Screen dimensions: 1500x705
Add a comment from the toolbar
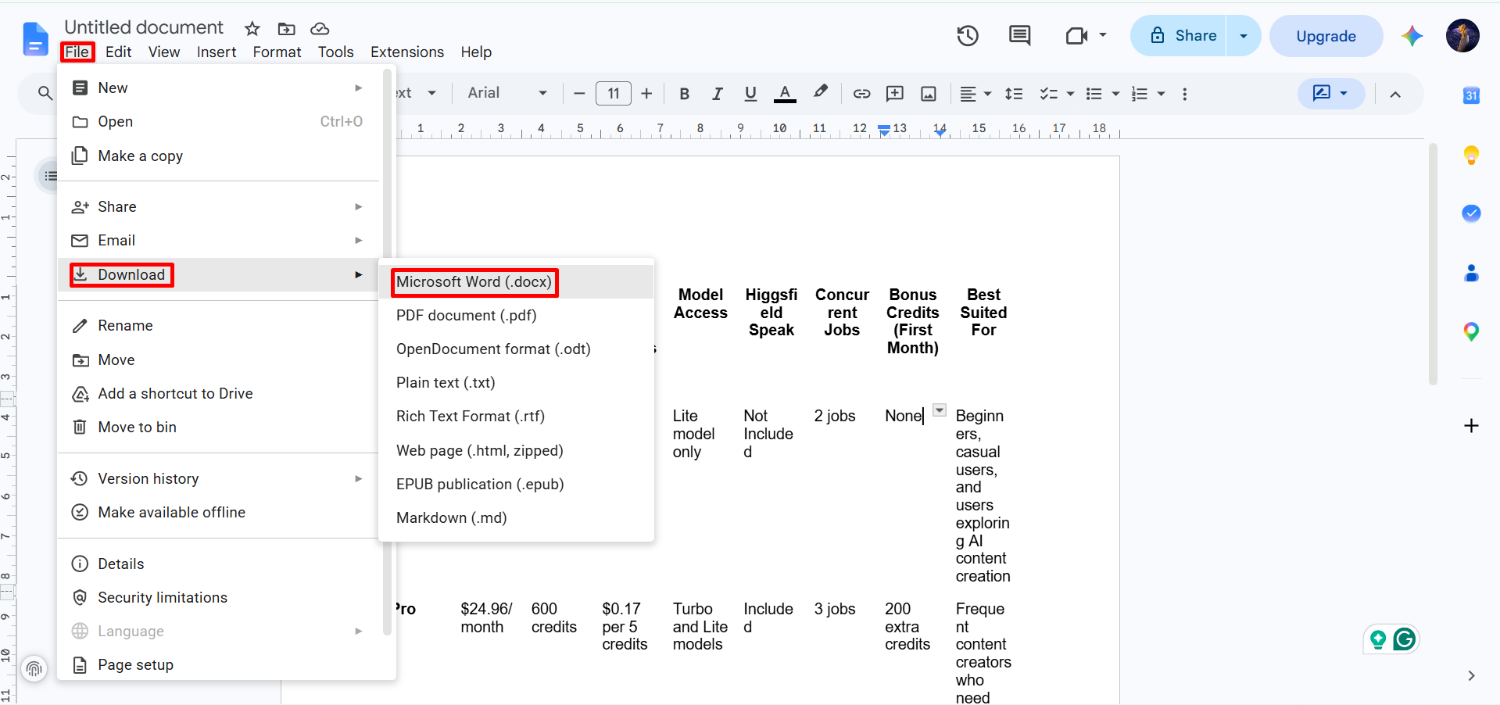tap(895, 94)
